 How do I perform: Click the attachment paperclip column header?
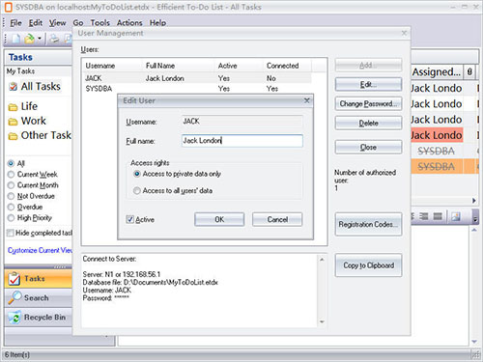[469, 71]
